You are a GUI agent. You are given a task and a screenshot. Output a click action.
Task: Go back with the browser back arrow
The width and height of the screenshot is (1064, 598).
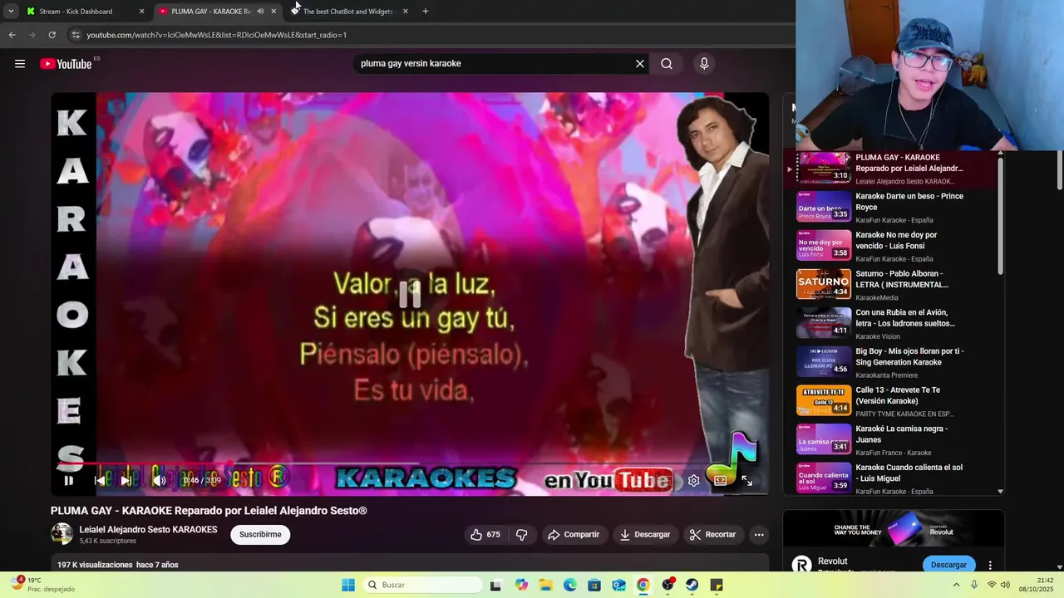[12, 35]
